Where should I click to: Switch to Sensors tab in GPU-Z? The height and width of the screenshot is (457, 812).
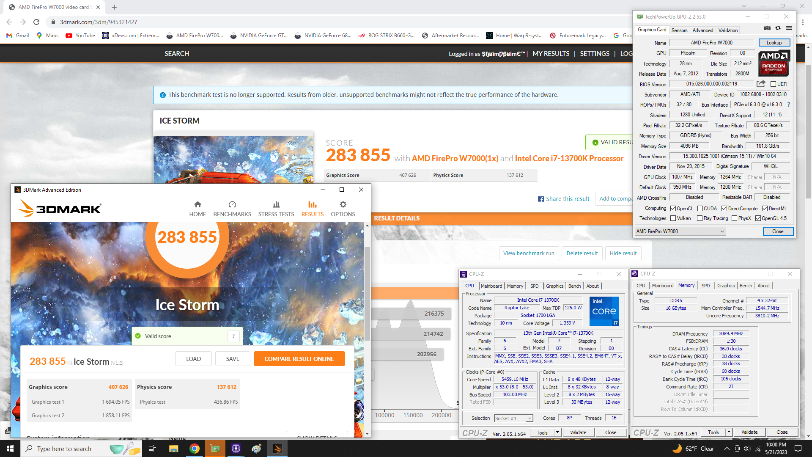(679, 30)
